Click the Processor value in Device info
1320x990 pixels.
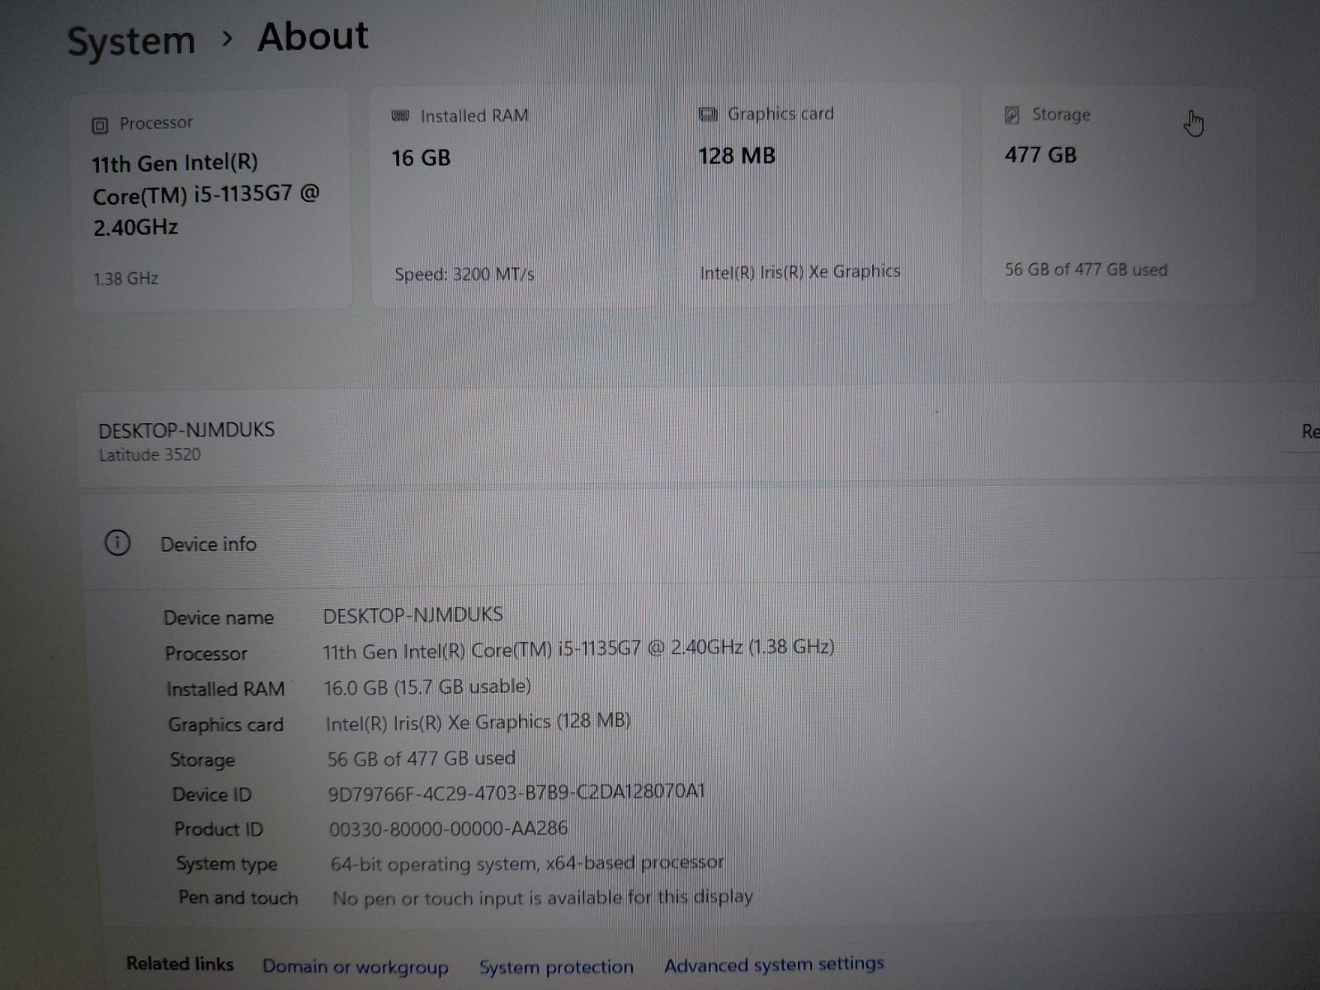(x=578, y=648)
